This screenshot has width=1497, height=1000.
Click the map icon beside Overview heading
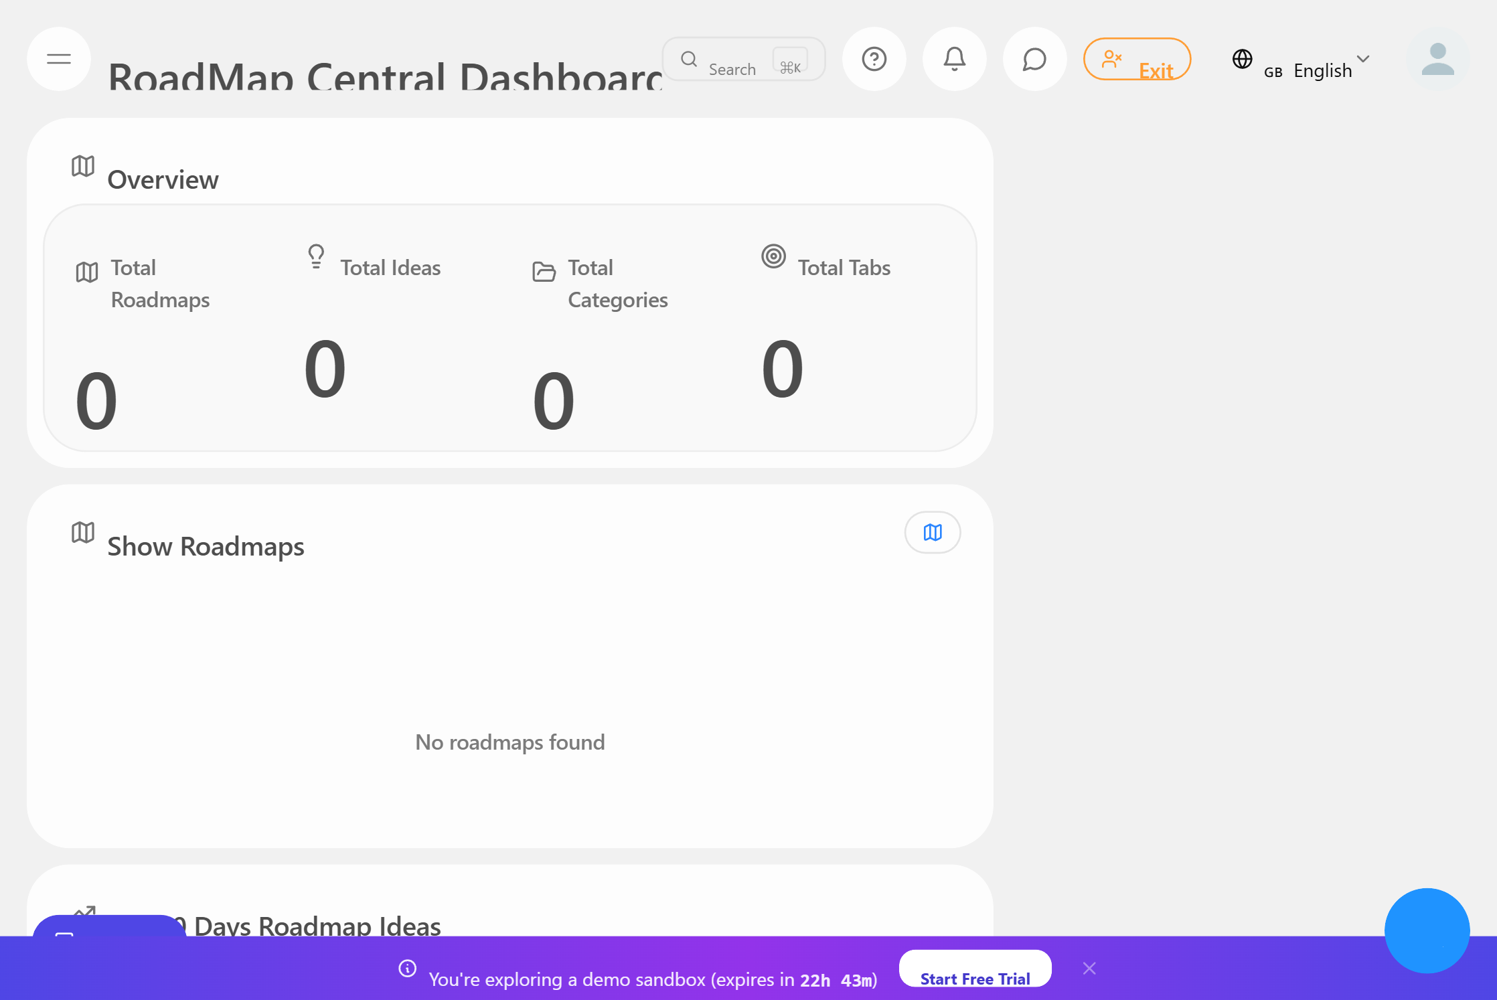click(x=82, y=167)
